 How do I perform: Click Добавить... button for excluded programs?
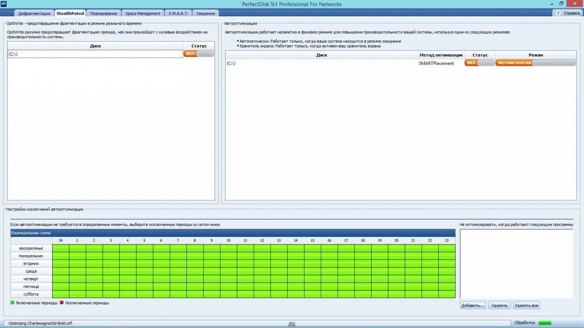coord(473,305)
